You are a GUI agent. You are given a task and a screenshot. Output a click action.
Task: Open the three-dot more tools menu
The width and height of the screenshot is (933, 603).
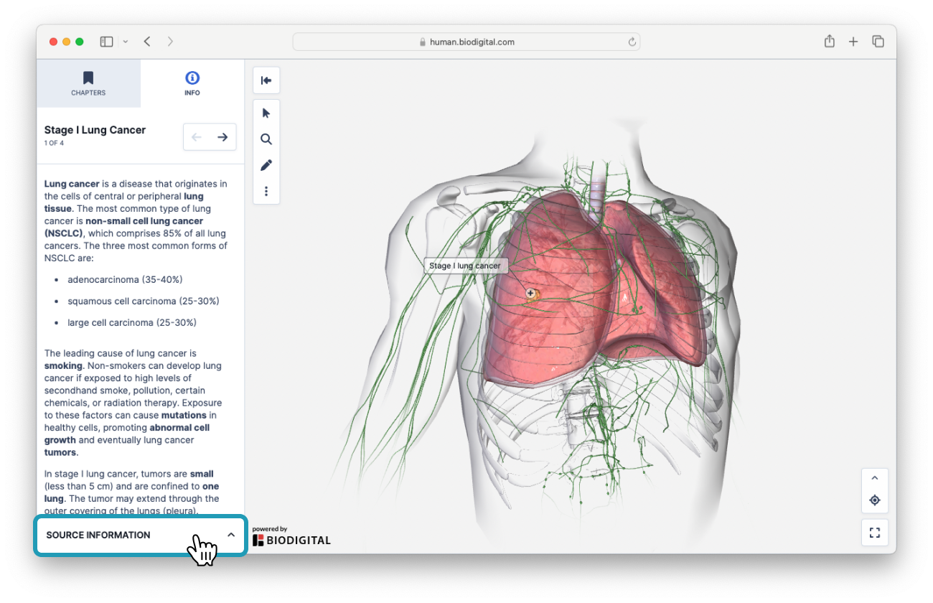click(266, 191)
